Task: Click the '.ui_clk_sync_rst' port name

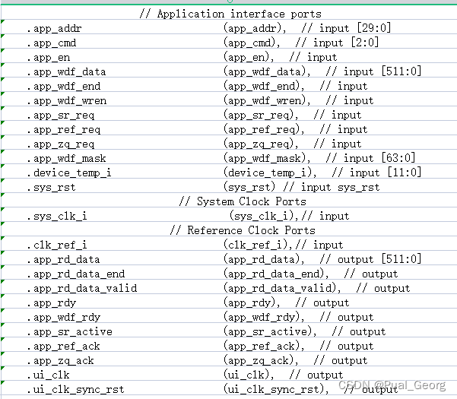Action: coord(75,389)
